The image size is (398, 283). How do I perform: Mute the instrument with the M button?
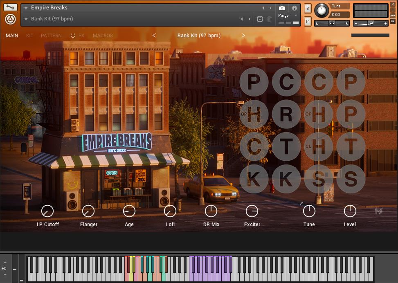pos(308,22)
